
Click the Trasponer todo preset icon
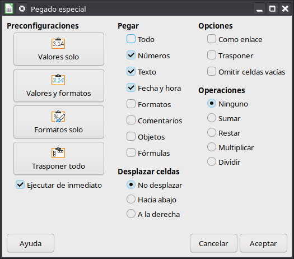(58, 152)
